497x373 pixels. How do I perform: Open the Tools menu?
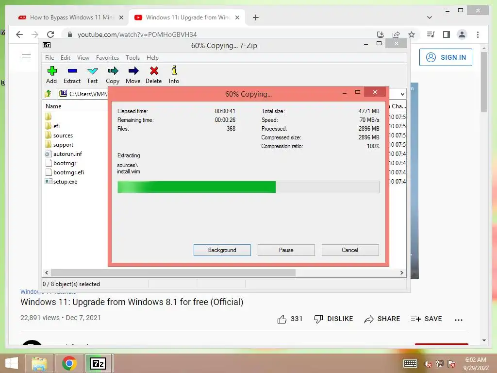(133, 58)
